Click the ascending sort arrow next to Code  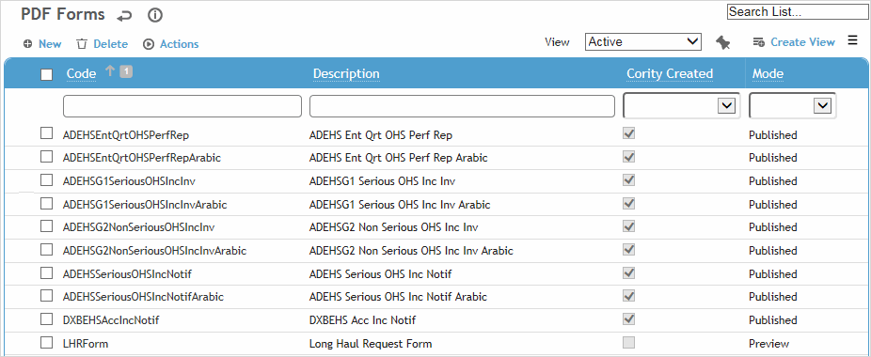tap(109, 71)
